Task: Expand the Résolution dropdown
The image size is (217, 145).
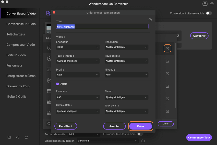Action: 126,47
